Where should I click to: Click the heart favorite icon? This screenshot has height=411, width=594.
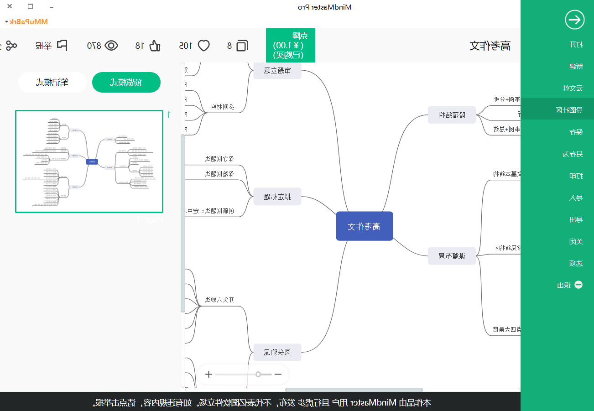point(203,46)
